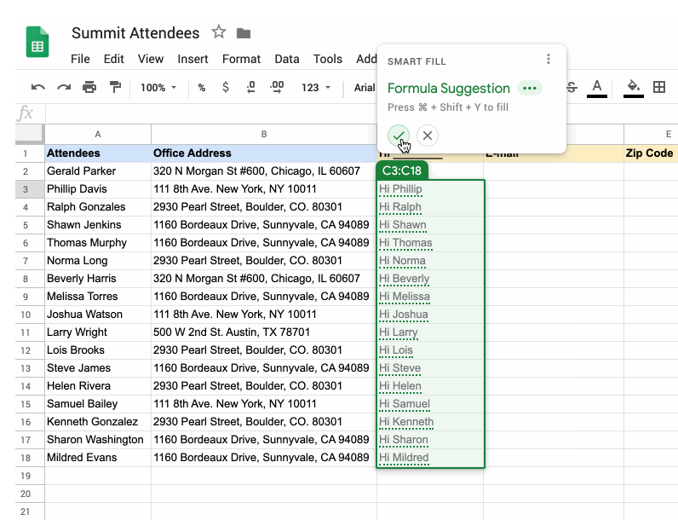Select the Phillip Davis cell
This screenshot has height=520, width=678.
pos(98,189)
